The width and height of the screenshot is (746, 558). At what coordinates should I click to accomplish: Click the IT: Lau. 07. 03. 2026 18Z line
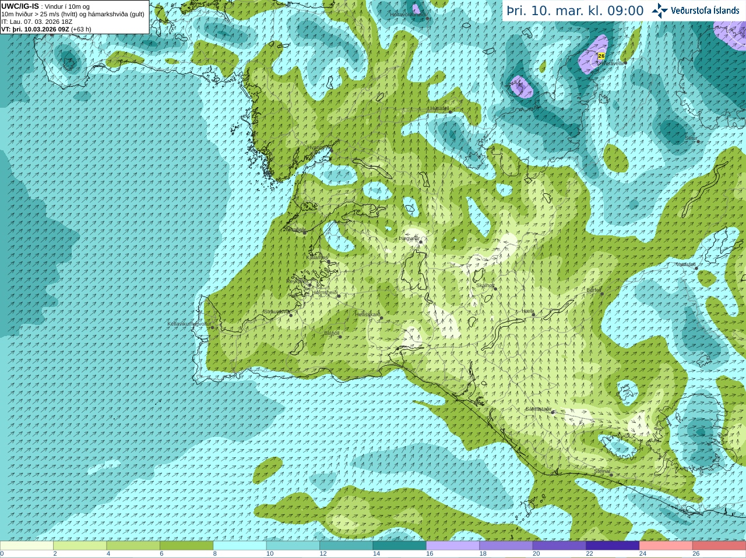pyautogui.click(x=37, y=22)
